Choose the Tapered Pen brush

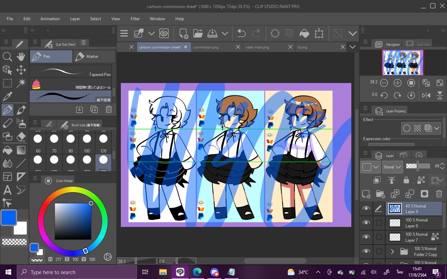(x=71, y=71)
